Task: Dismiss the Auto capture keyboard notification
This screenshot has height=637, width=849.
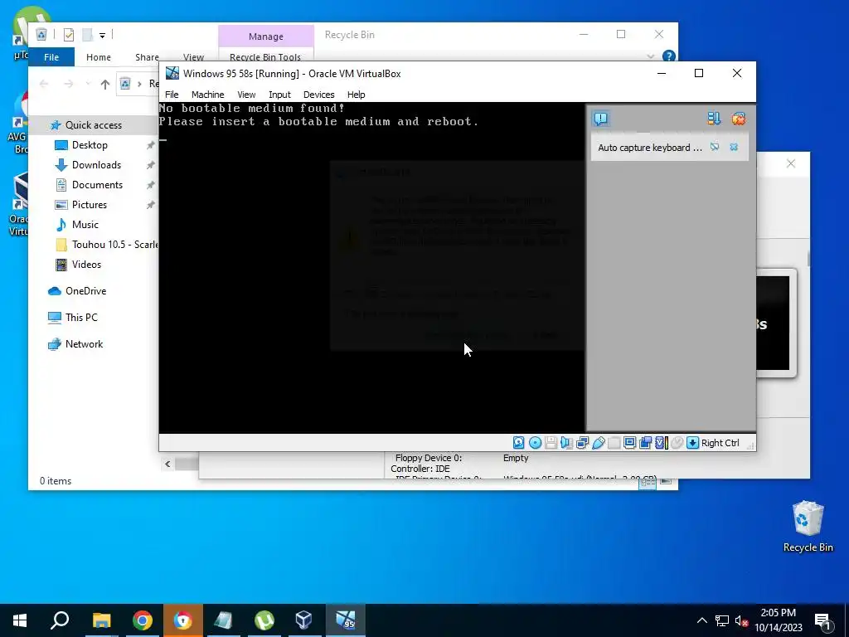Action: coord(735,147)
